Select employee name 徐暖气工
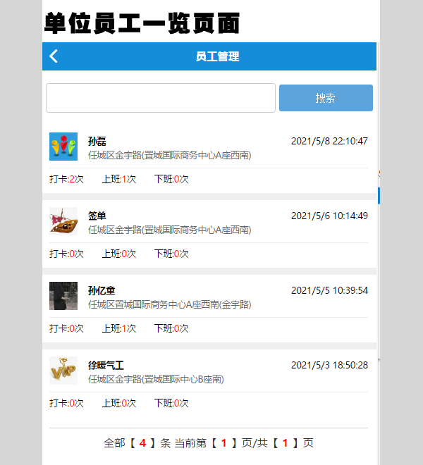Viewport: 423px width, 465px height. coord(106,365)
